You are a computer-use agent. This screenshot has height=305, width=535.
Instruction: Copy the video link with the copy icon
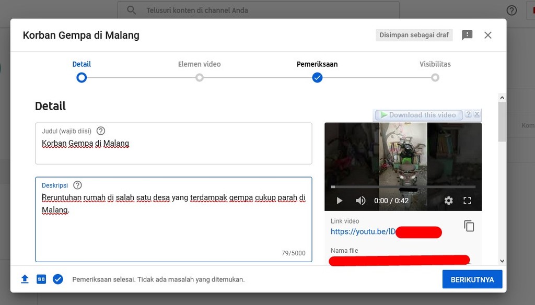tap(469, 226)
